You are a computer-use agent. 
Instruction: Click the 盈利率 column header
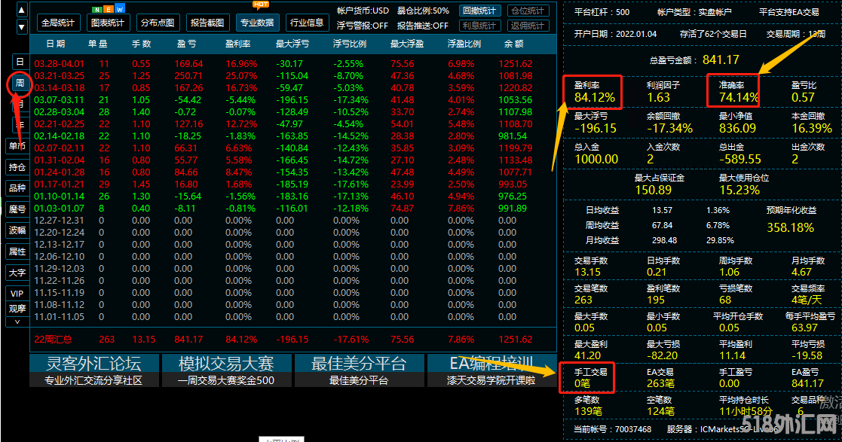pos(238,44)
